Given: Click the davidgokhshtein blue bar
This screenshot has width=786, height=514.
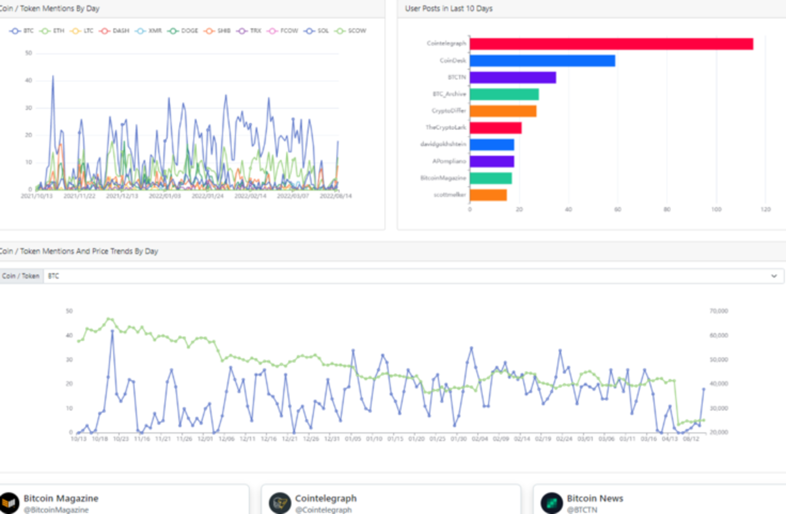Looking at the screenshot, I should [492, 145].
